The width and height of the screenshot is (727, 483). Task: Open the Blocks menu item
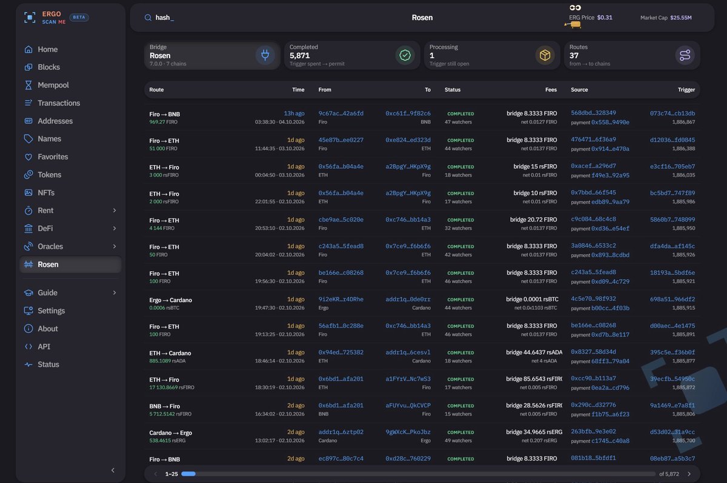(x=70, y=67)
